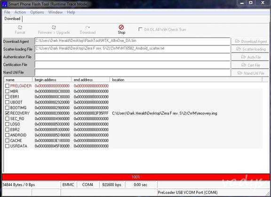Viewport: 271px width, 197px height.
Task: Click the name column header
Action: [x=18, y=80]
